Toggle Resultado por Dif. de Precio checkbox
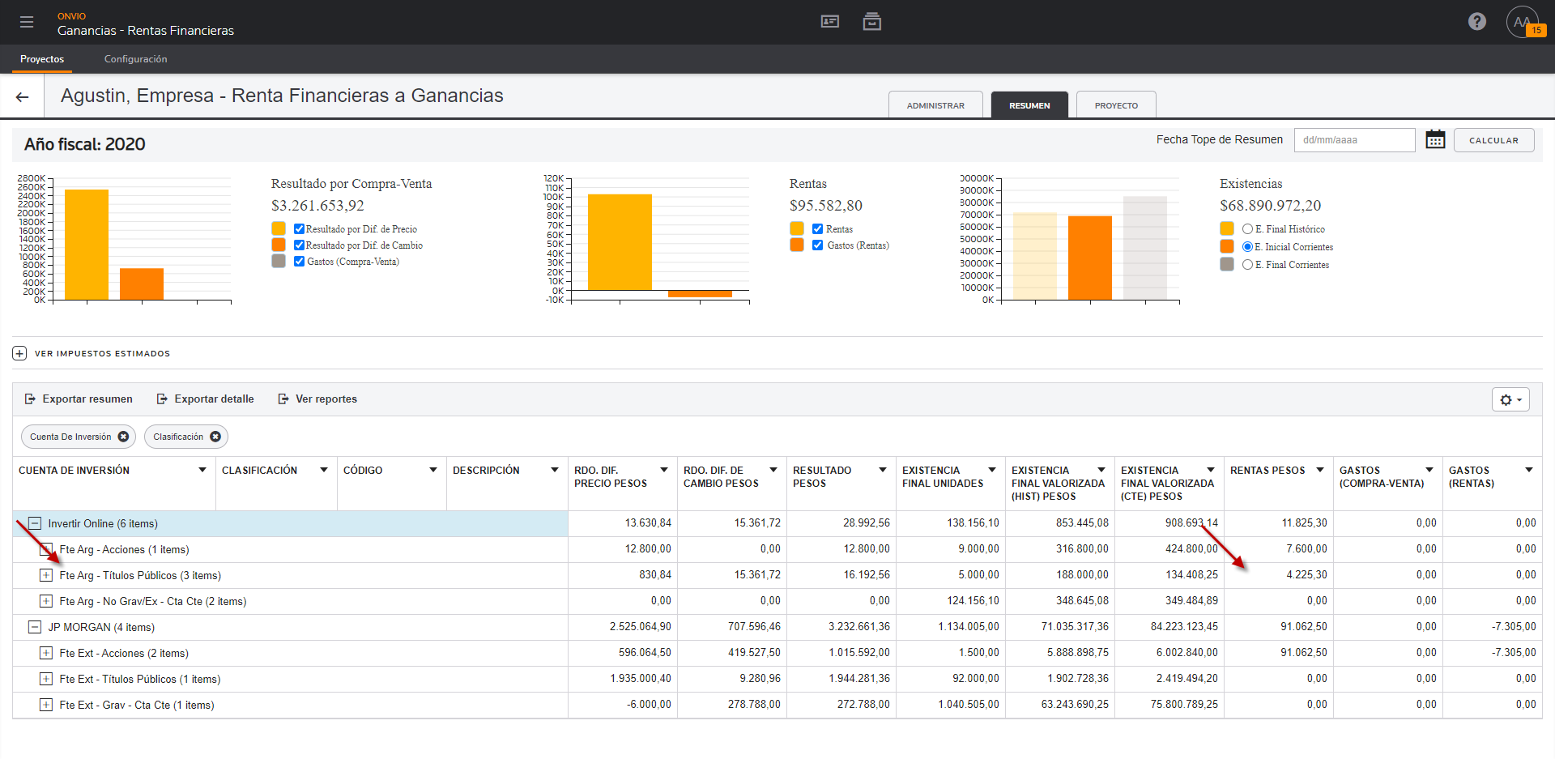 click(x=299, y=229)
